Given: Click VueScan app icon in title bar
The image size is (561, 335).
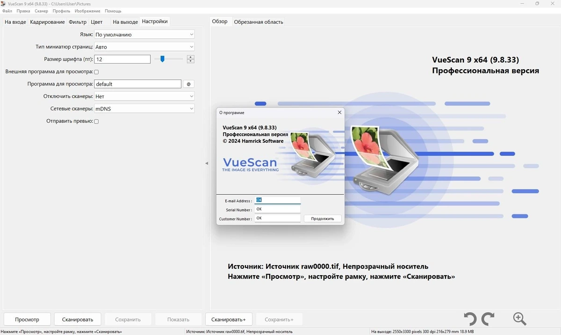Looking at the screenshot, I should (x=3, y=3).
